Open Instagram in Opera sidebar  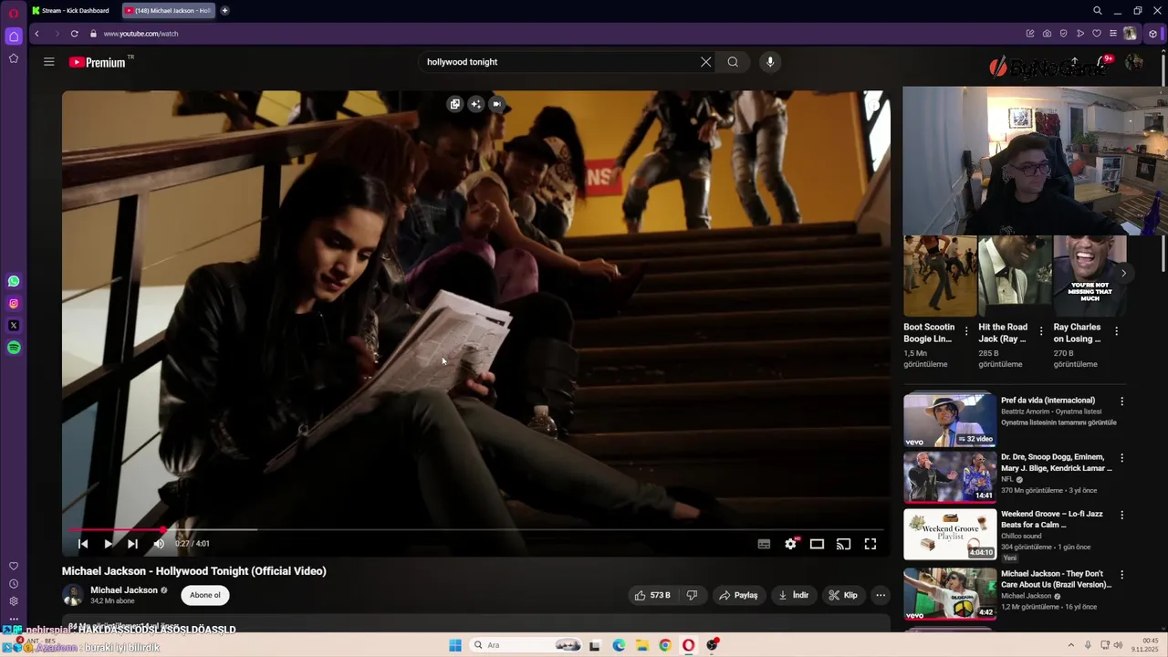coord(14,304)
